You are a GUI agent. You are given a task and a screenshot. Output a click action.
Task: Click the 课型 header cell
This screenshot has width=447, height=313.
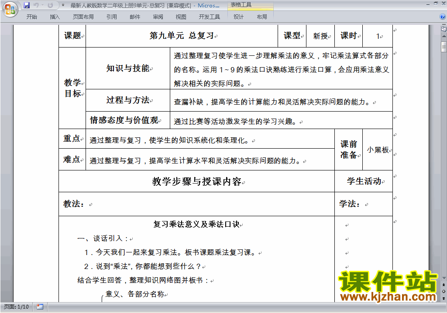pyautogui.click(x=292, y=36)
